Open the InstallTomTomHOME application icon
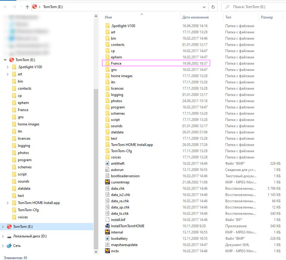Image resolution: width=286 pixels, height=260 pixels. [107, 226]
